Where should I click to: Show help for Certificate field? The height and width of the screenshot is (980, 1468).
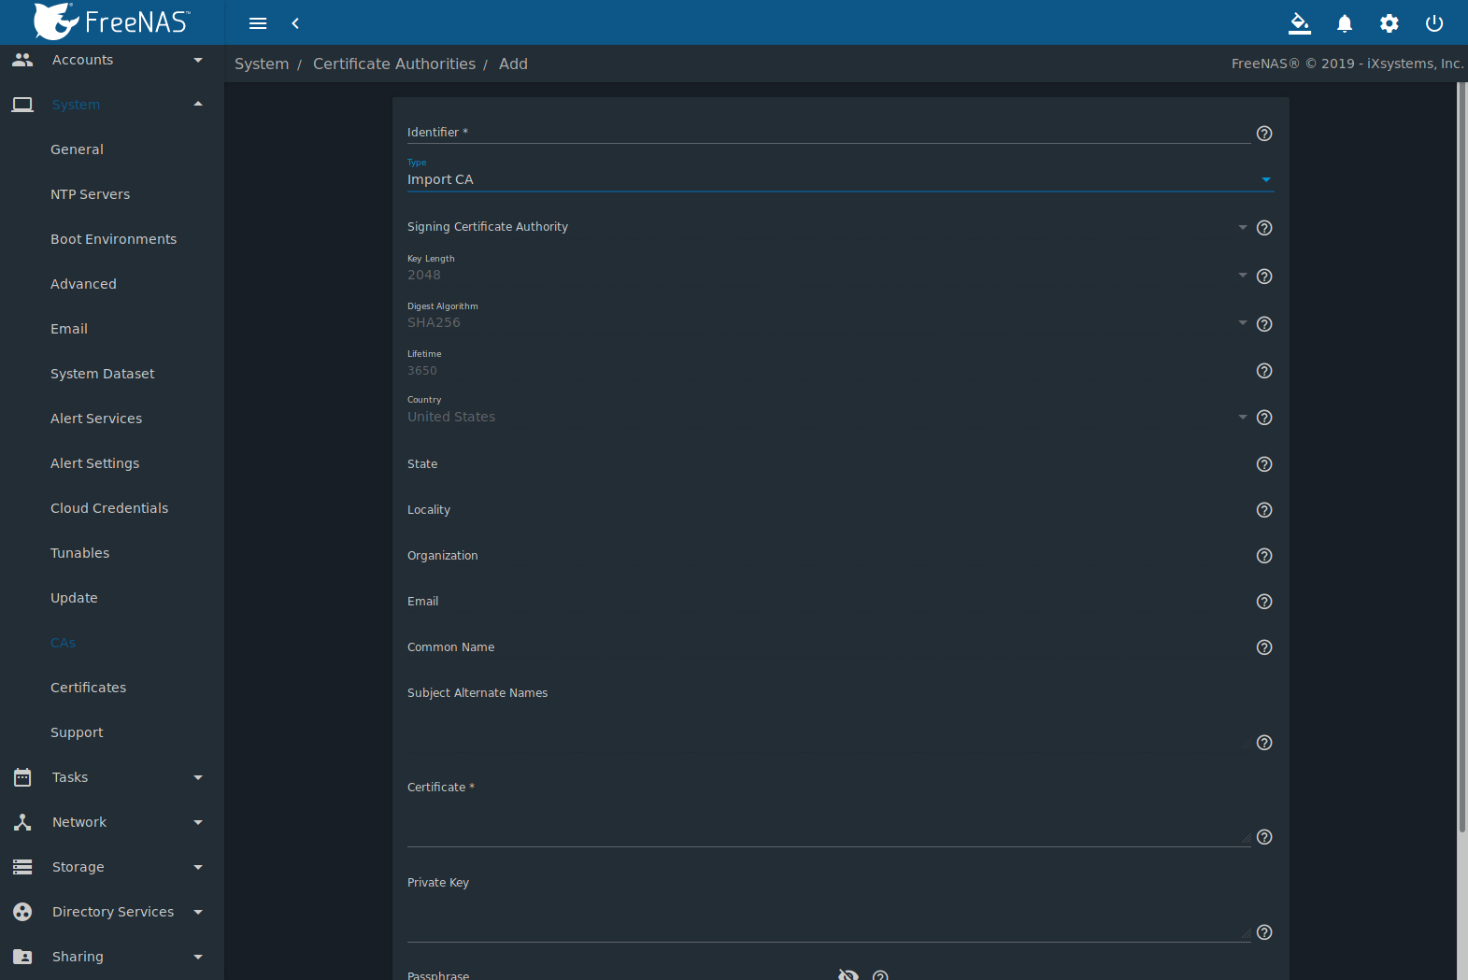click(x=1264, y=837)
